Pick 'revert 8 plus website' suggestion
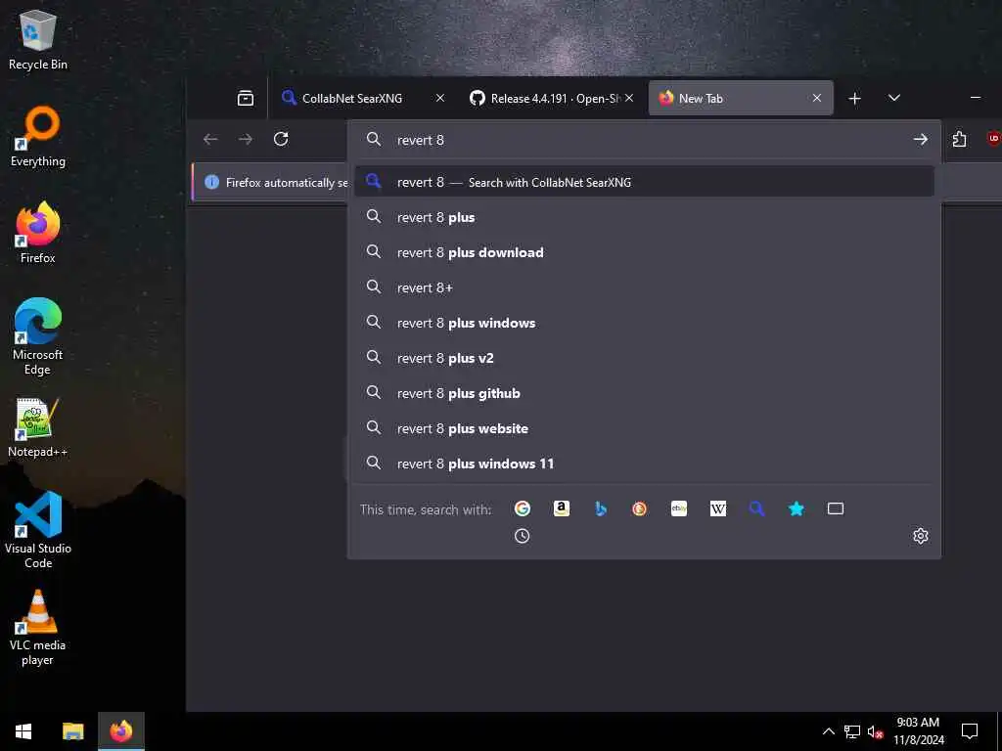 (x=644, y=428)
